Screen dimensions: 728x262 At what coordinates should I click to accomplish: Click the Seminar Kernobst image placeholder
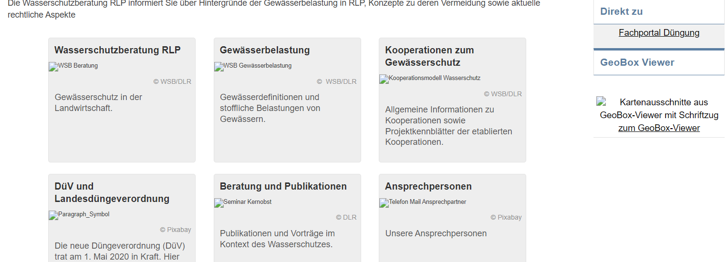coord(243,202)
